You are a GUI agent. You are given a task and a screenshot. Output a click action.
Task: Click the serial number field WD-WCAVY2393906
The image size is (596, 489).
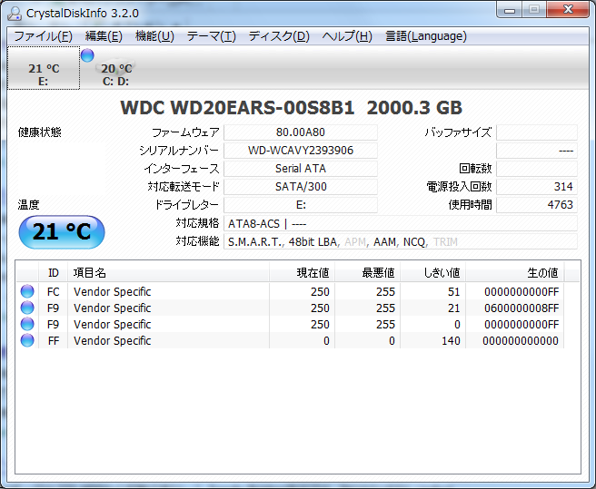[x=301, y=151]
